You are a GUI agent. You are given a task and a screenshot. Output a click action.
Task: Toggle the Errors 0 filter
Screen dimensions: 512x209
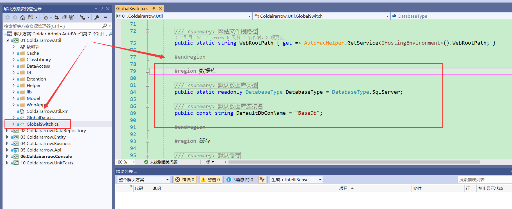coord(185,180)
